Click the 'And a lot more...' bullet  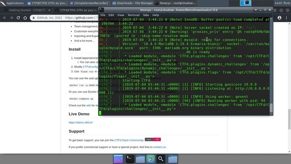[84, 41]
